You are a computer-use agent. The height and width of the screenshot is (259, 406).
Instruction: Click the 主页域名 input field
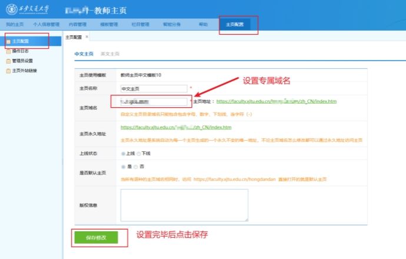(153, 102)
